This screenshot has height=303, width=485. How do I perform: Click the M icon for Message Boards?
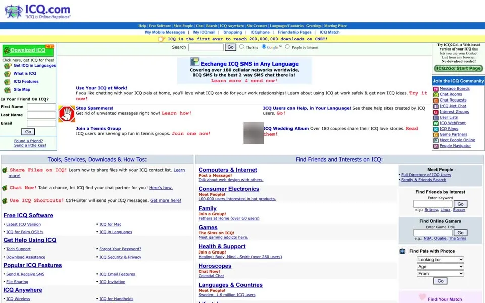tap(436, 89)
